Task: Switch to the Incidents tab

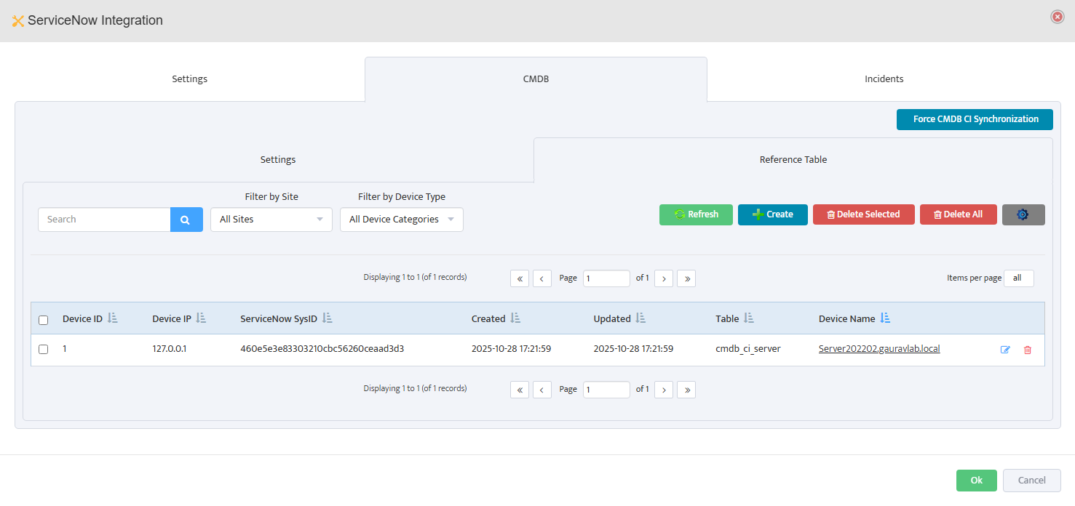Action: coord(884,79)
